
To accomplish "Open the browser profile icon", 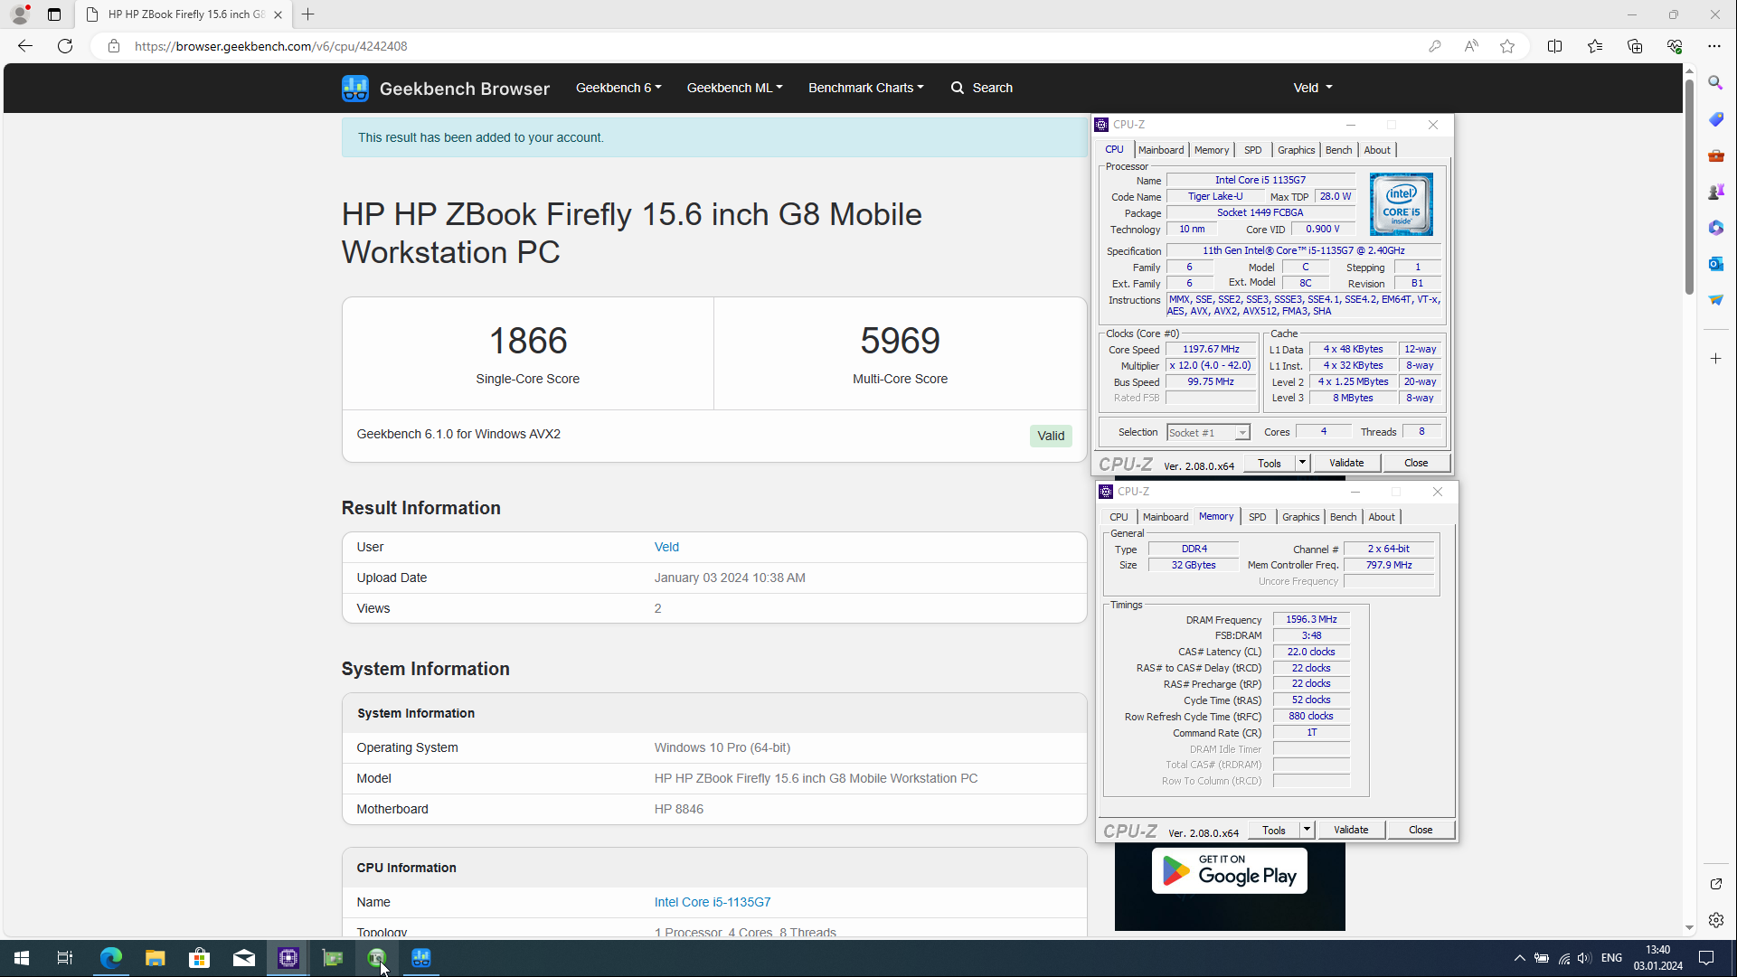I will pos(20,14).
